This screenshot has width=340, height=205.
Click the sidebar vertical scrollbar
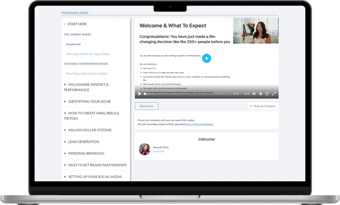click(x=130, y=100)
